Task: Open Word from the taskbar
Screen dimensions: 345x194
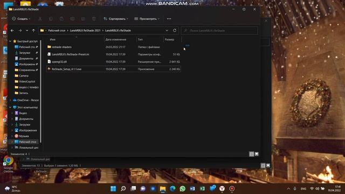Action: pyautogui.click(x=192, y=189)
